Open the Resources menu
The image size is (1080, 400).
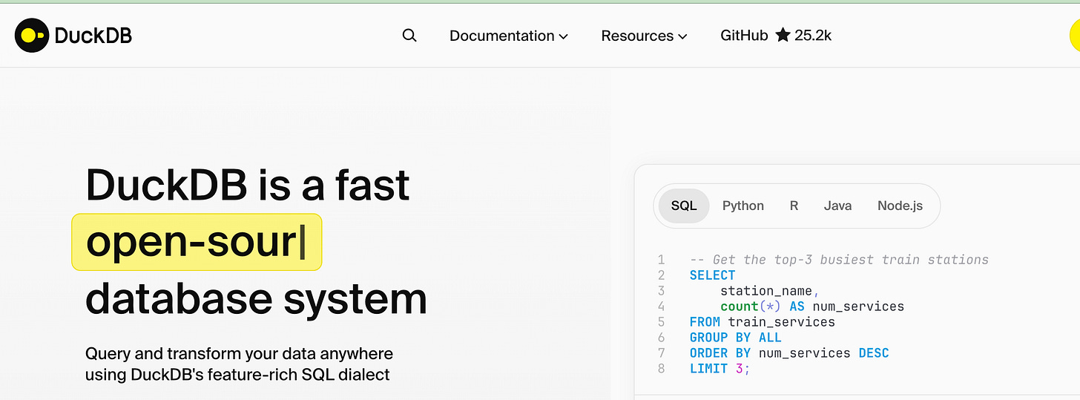pos(637,36)
